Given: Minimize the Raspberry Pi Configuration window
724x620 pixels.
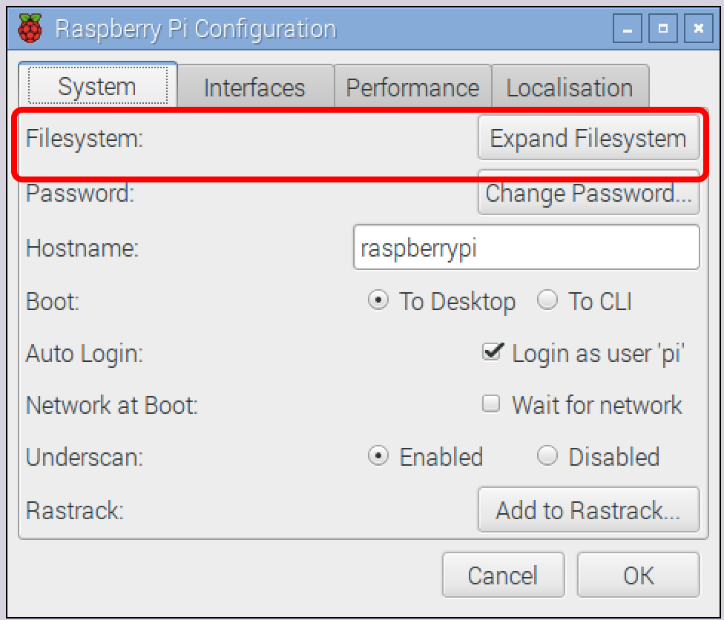Looking at the screenshot, I should (x=628, y=30).
